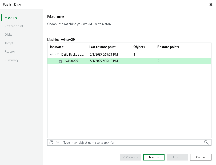Click the object type icon in search bar
216x165 pixels.
(51, 142)
